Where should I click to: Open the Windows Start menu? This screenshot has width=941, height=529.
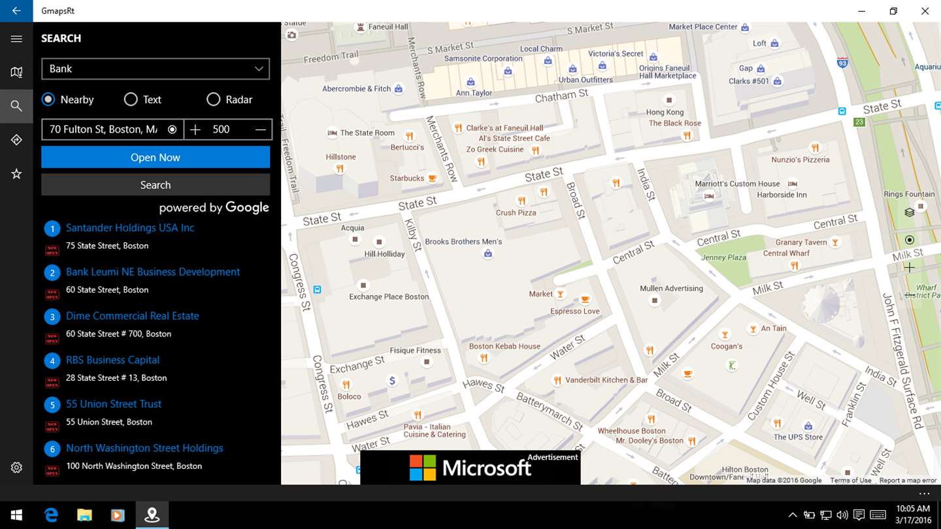click(x=16, y=515)
